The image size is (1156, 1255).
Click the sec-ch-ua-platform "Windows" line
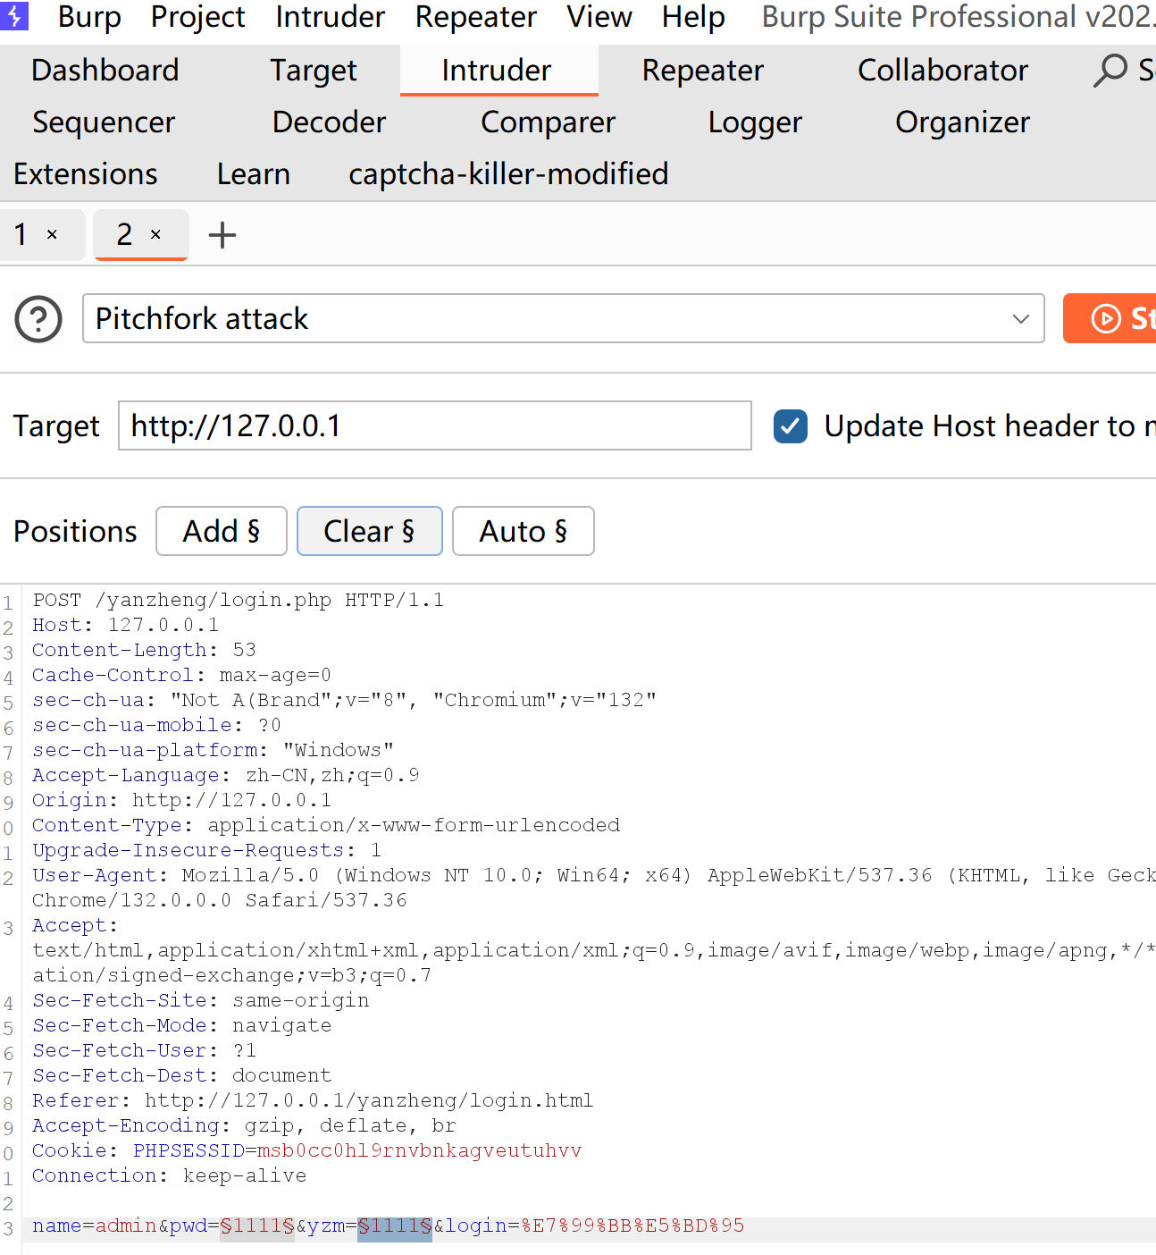coord(214,750)
